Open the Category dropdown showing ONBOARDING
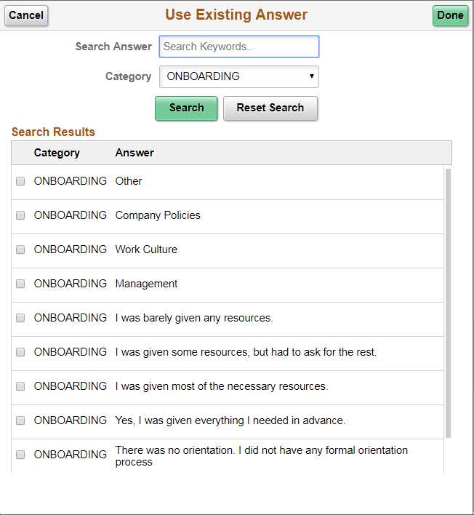The height and width of the screenshot is (515, 474). point(238,76)
